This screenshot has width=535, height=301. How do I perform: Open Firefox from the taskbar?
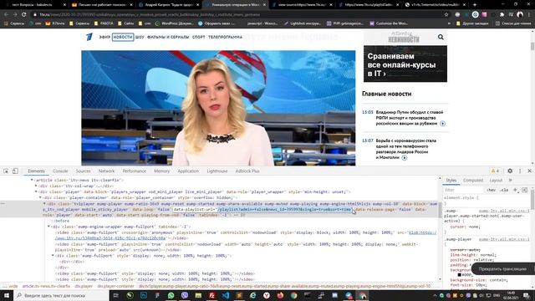[280, 295]
